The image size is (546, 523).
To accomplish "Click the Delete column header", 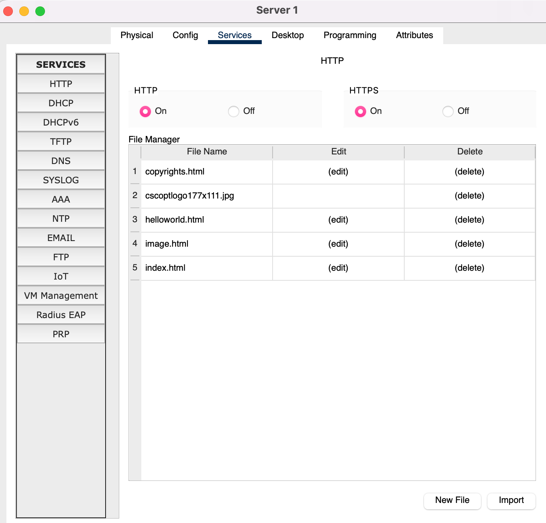I will pos(470,152).
